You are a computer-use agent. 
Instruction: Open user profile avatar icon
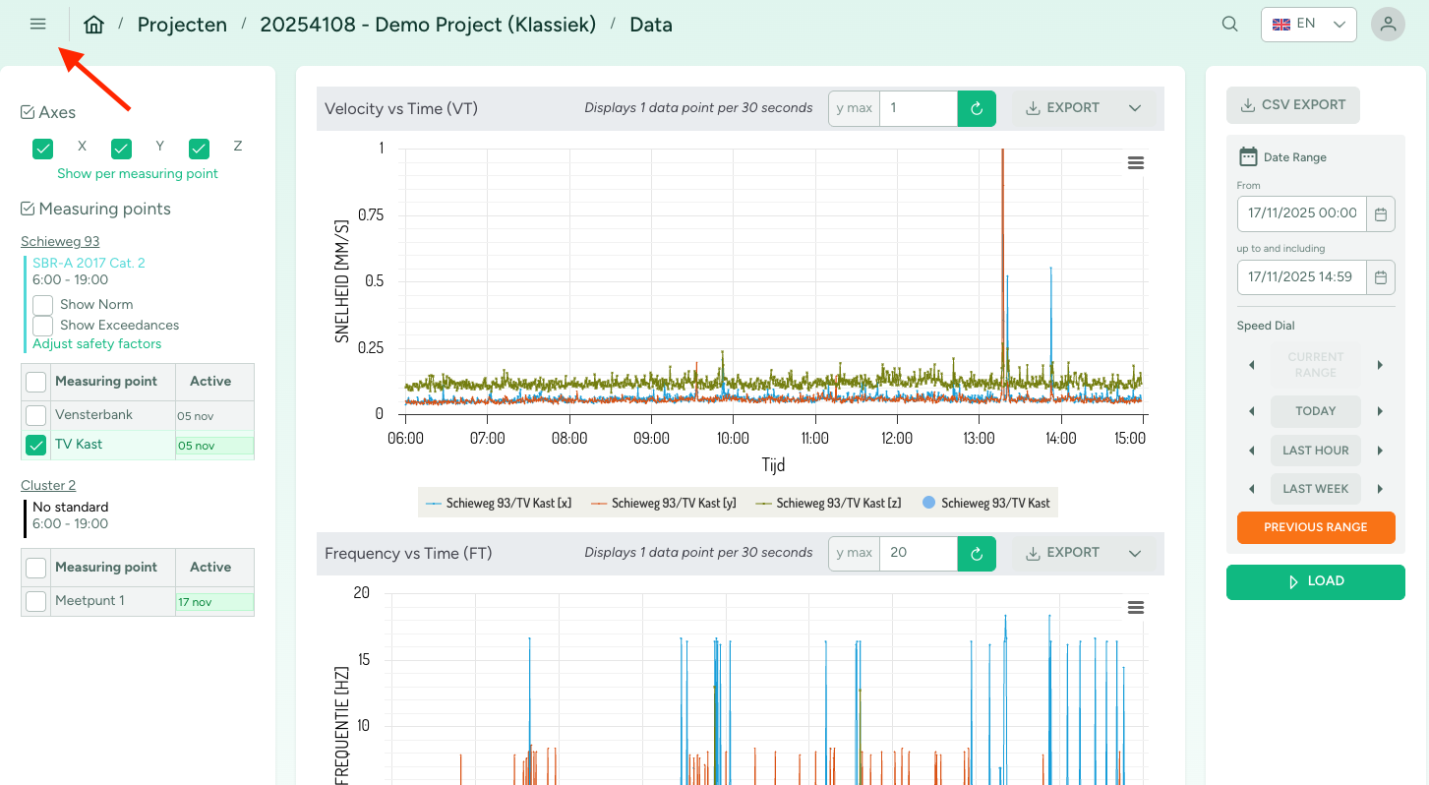(1388, 25)
